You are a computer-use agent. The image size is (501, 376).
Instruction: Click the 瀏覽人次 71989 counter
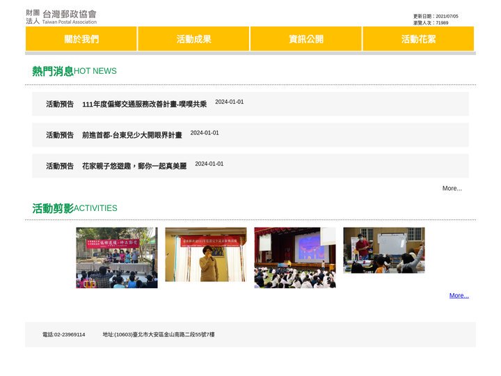431,23
